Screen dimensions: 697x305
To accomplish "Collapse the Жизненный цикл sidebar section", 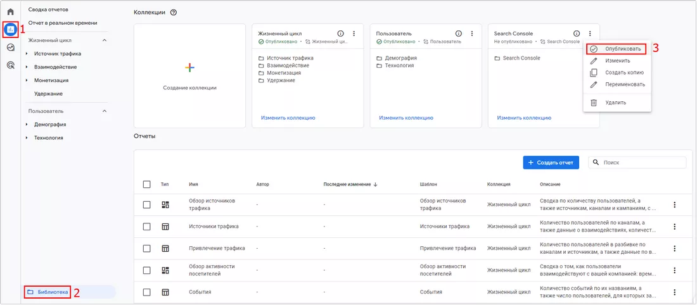I will point(105,40).
